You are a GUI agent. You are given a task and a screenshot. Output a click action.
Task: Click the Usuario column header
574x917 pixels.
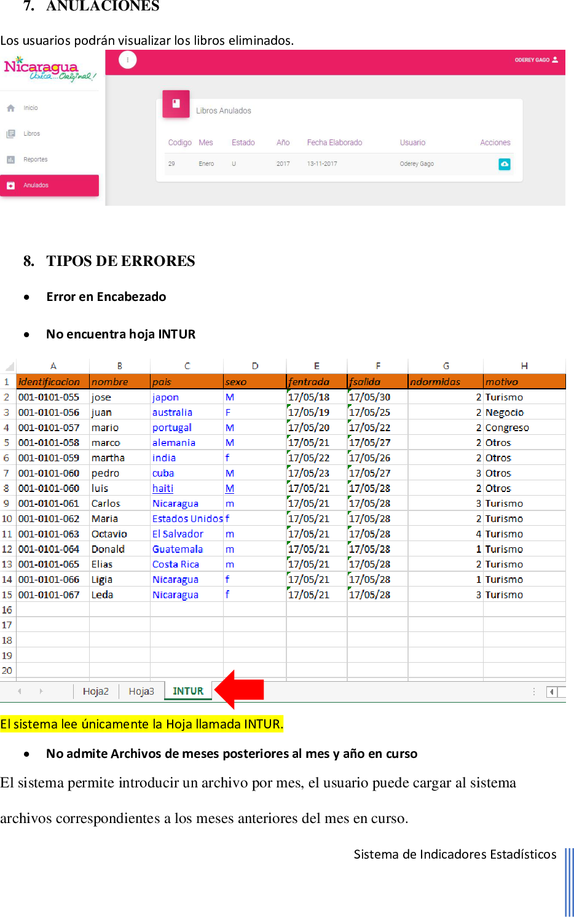click(413, 142)
